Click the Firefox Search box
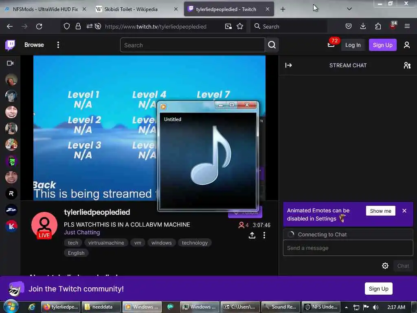The height and width of the screenshot is (313, 417). coord(289,26)
